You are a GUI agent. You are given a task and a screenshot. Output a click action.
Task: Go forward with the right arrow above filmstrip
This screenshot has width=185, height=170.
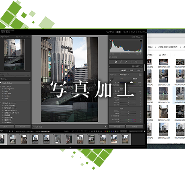coord(12,131)
